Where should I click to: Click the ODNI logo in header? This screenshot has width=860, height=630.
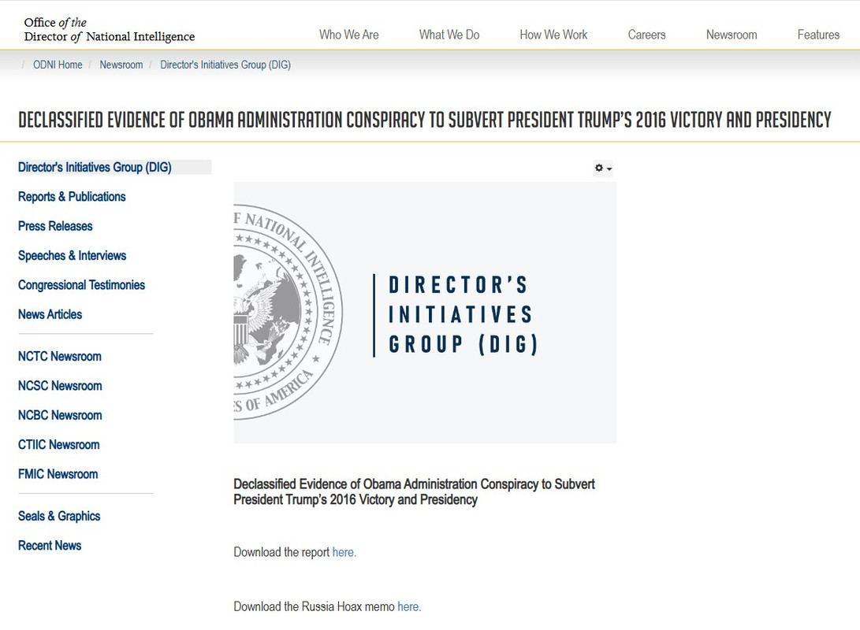point(109,30)
